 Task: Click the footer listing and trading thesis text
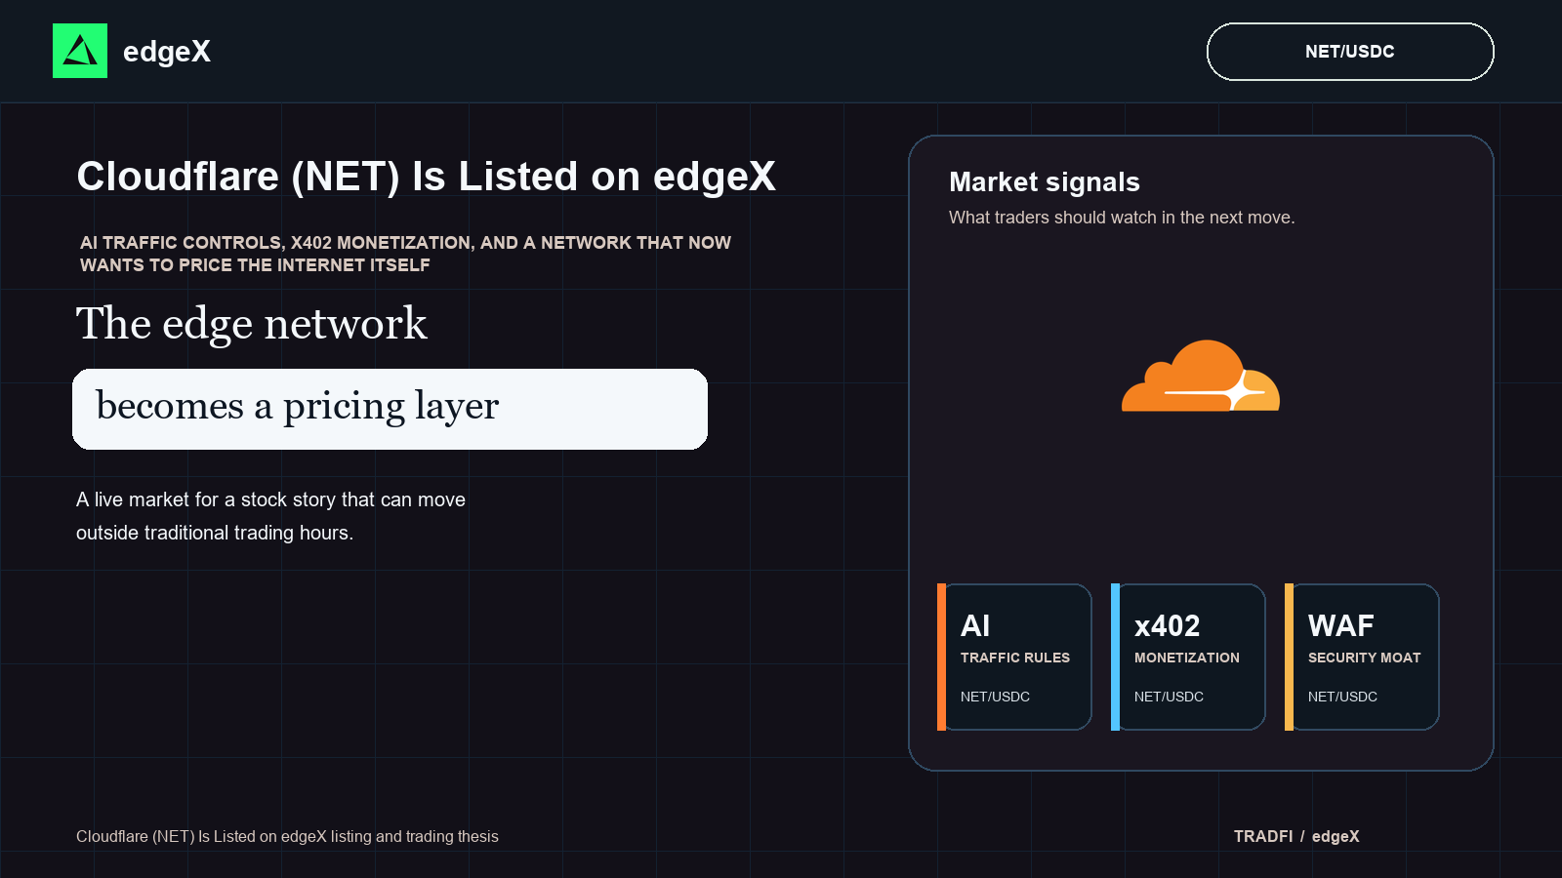click(287, 836)
